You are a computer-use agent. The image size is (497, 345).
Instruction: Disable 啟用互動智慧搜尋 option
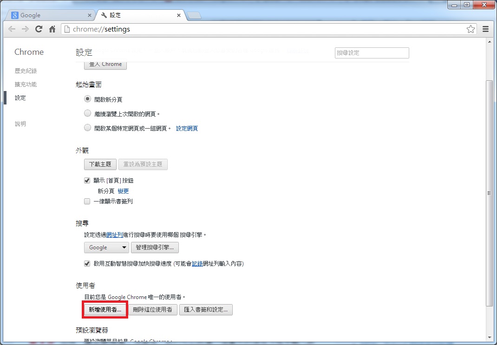point(87,263)
